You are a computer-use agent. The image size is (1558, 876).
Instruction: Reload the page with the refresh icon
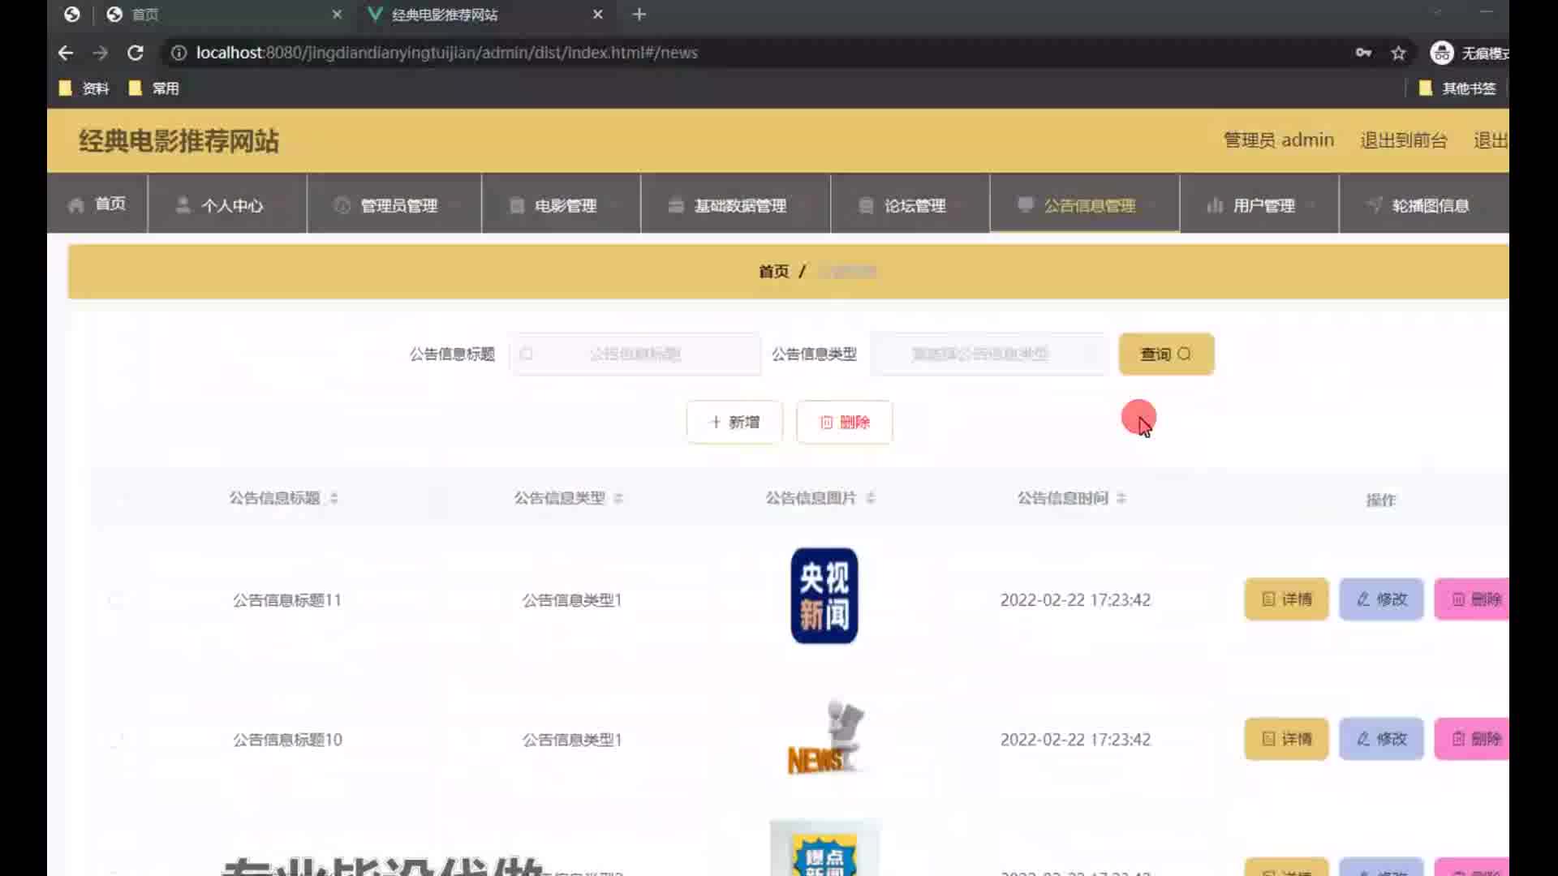(136, 53)
